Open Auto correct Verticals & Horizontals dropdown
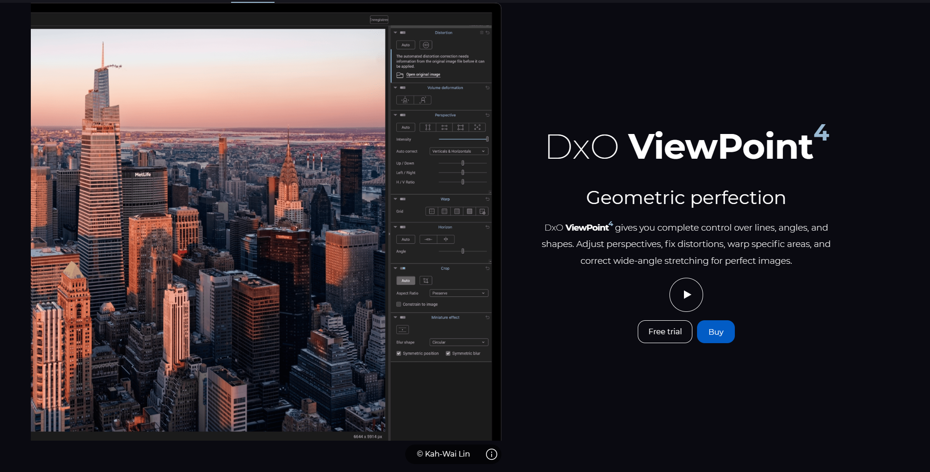The height and width of the screenshot is (472, 930). coord(459,151)
